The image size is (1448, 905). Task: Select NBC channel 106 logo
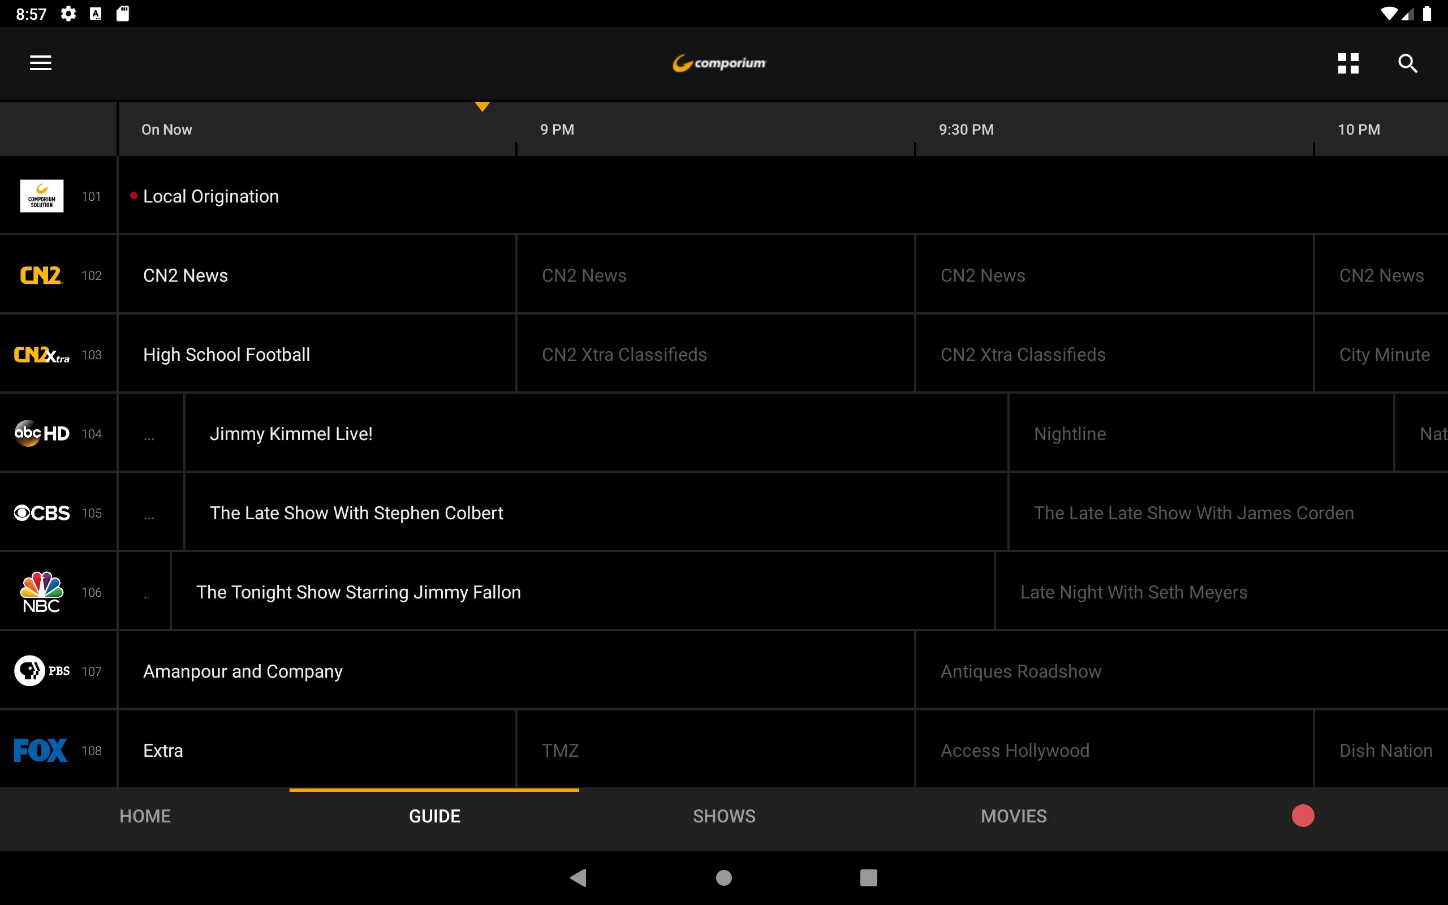click(41, 592)
